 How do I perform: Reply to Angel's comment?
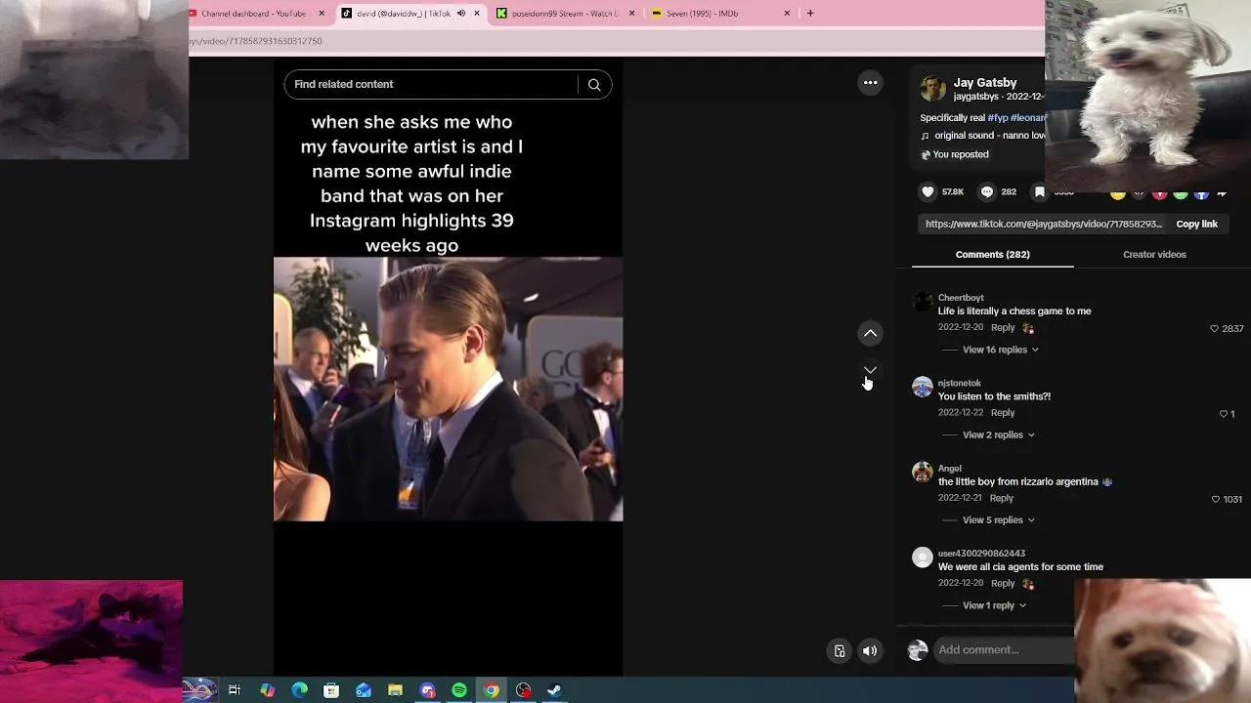pyautogui.click(x=1002, y=498)
